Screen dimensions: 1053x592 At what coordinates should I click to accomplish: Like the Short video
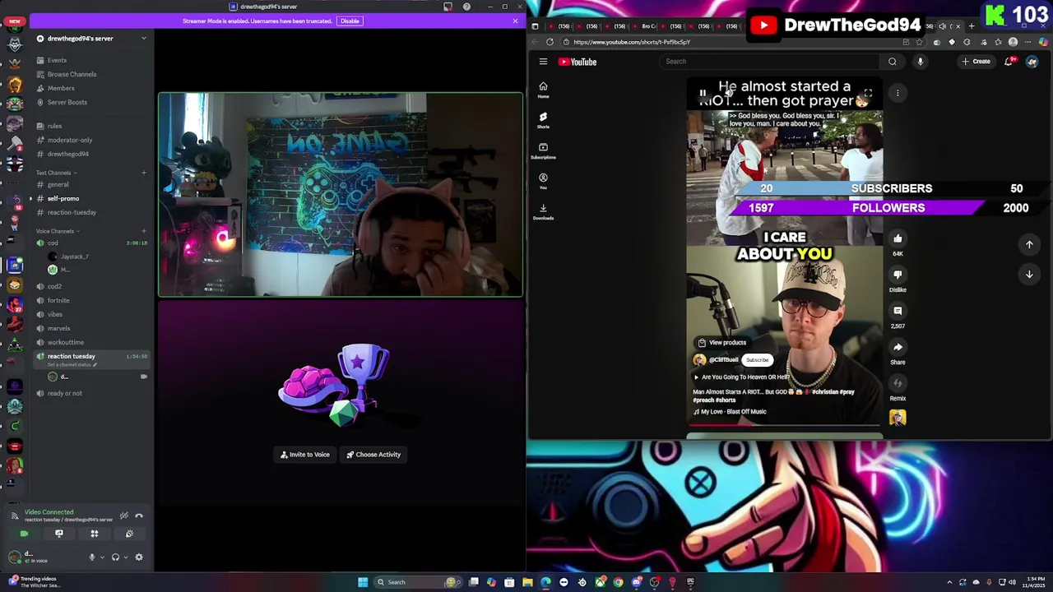898,238
